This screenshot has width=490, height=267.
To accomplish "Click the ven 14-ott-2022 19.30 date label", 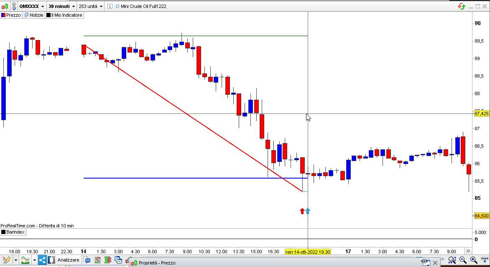I will (x=308, y=252).
